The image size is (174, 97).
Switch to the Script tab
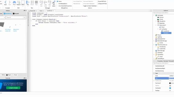click(x=41, y=11)
